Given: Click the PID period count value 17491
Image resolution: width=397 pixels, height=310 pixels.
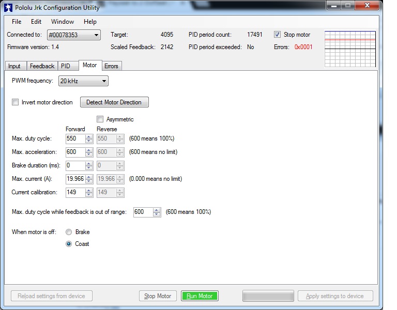Looking at the screenshot, I should (x=255, y=35).
